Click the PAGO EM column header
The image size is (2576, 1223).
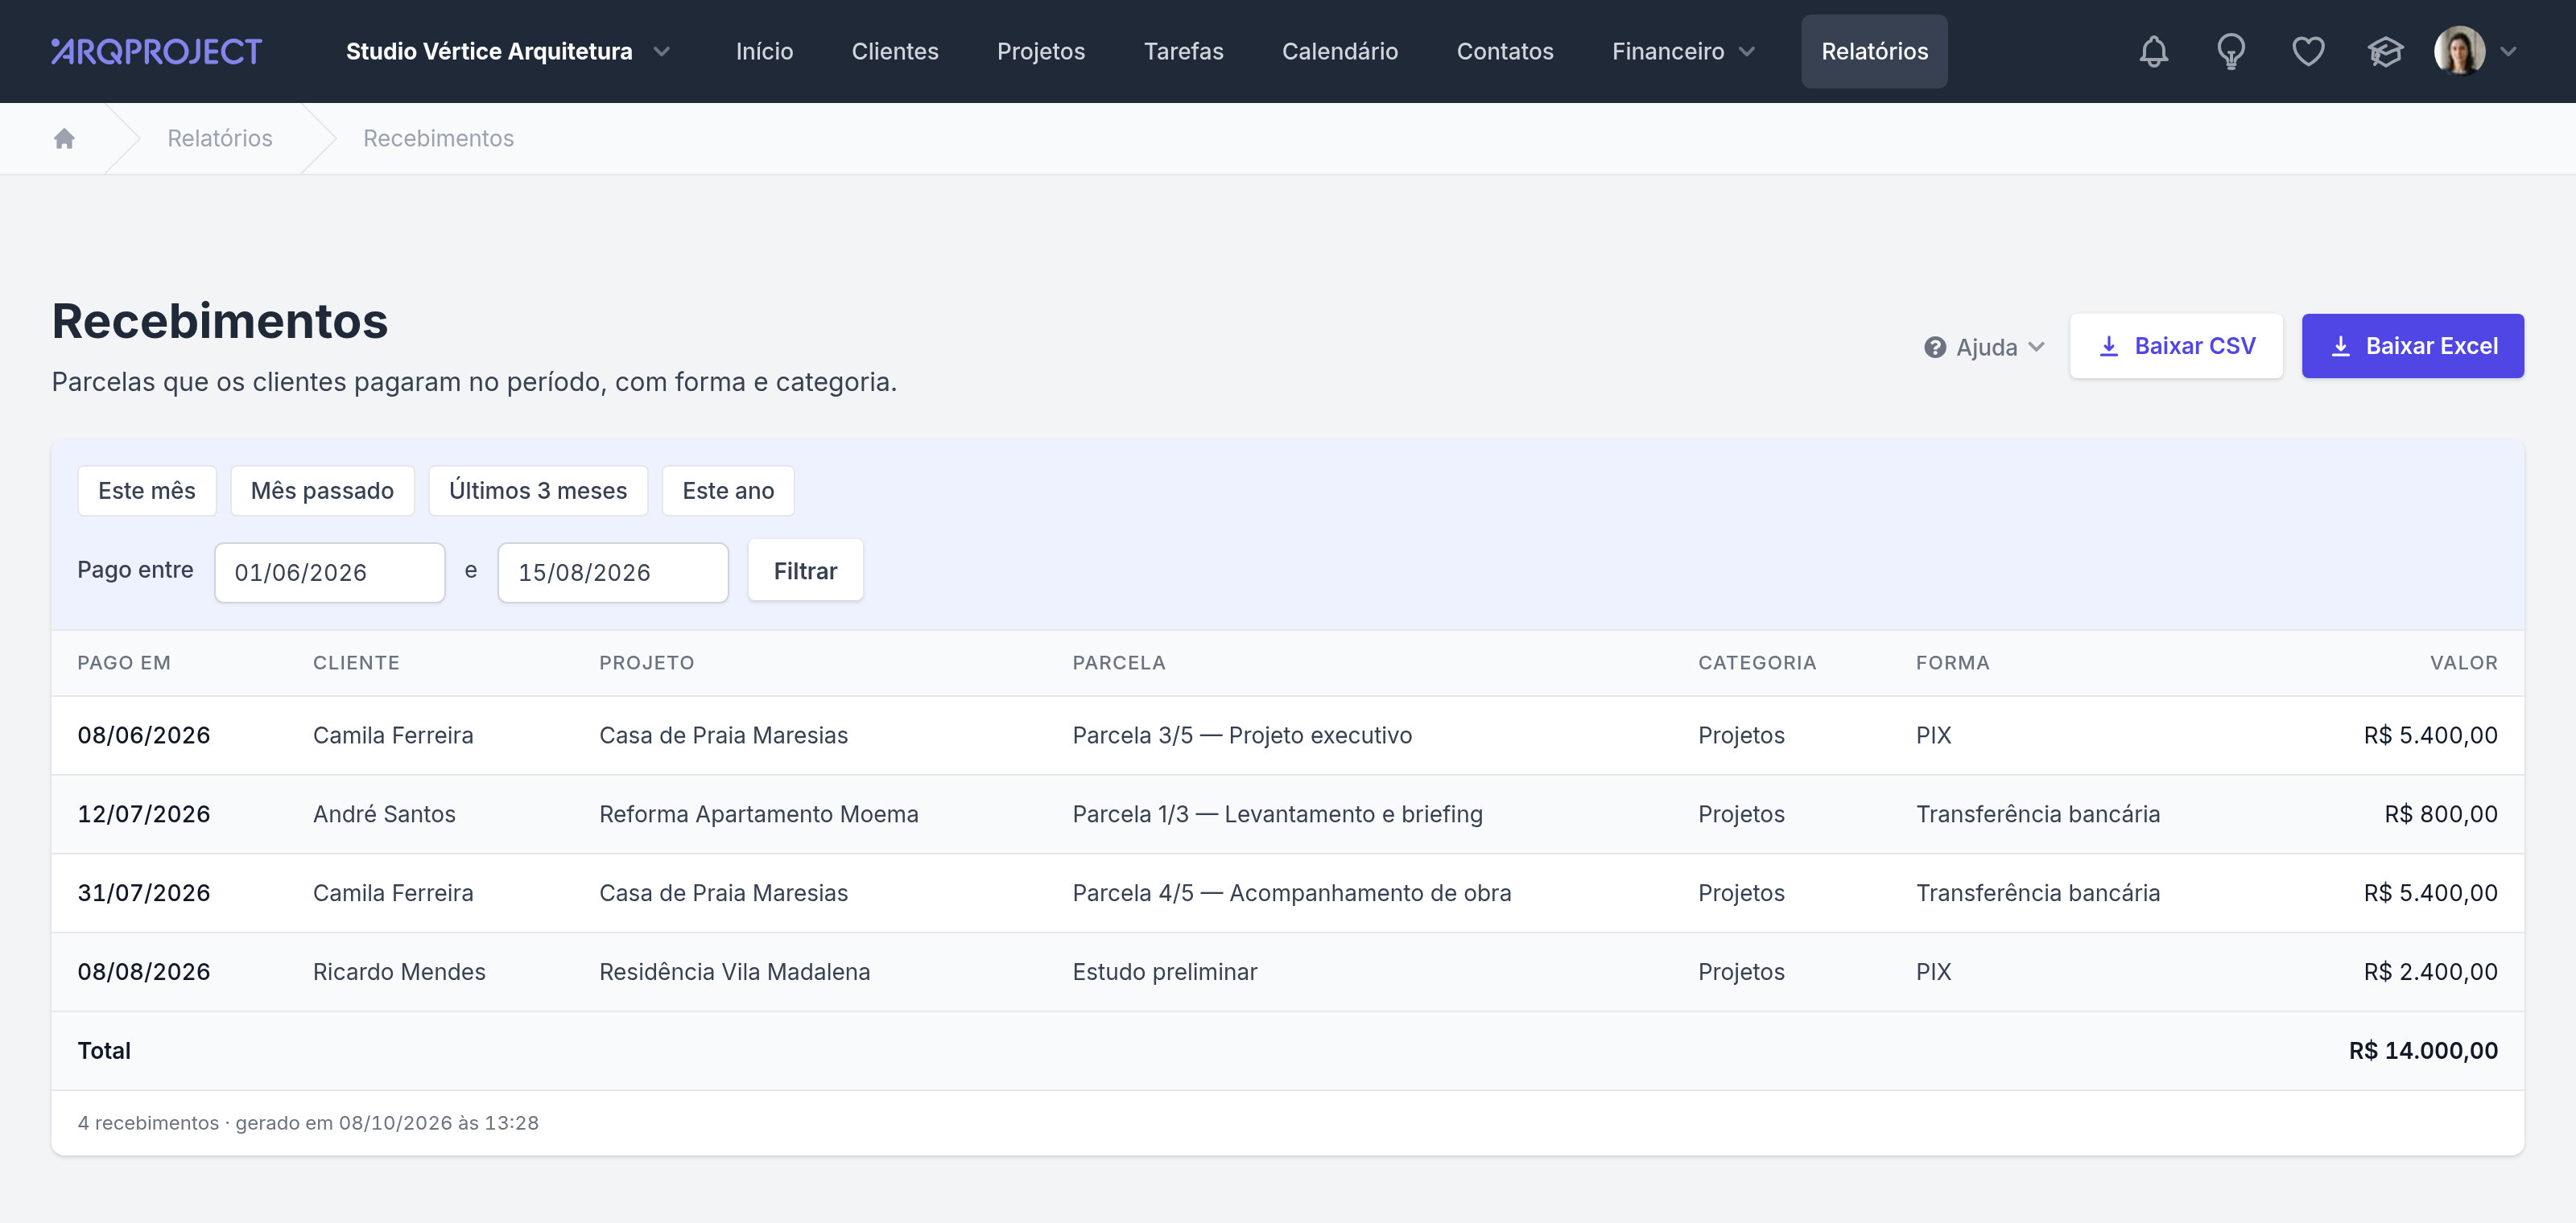point(124,662)
